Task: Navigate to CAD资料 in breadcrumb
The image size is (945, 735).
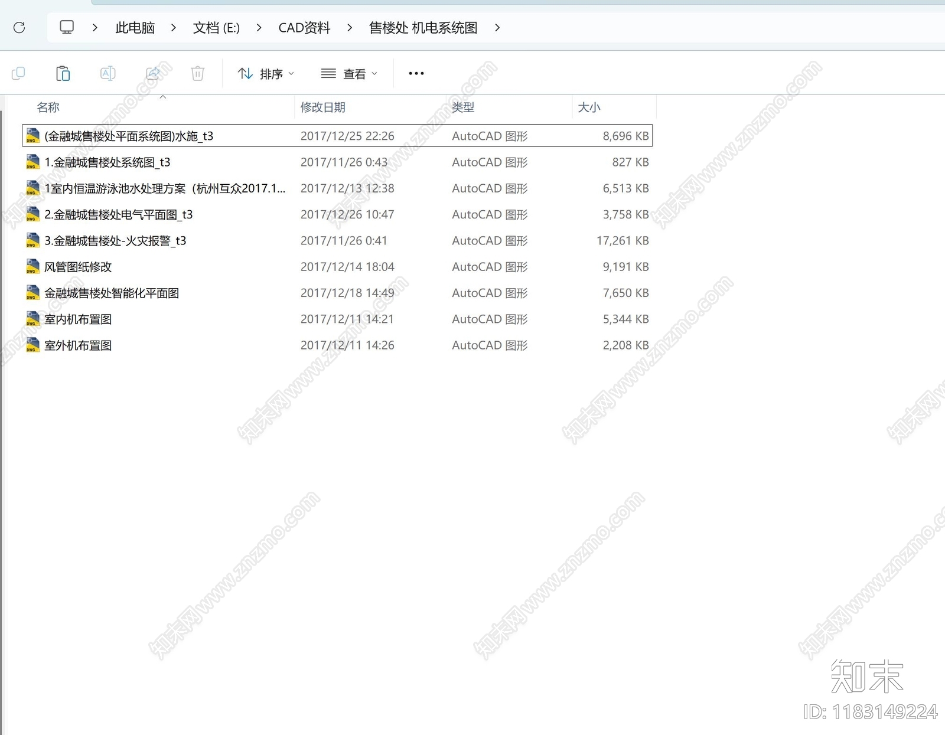Action: pos(304,28)
